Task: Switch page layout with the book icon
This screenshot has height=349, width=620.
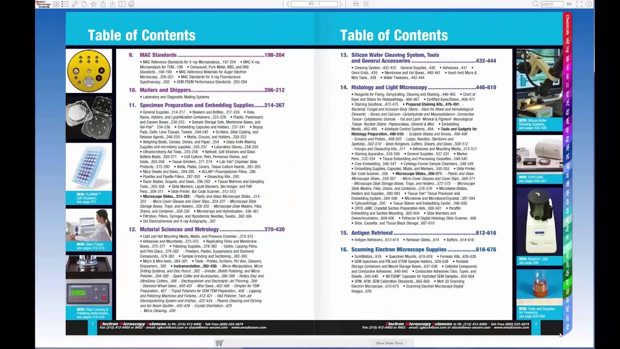Action: click(122, 4)
